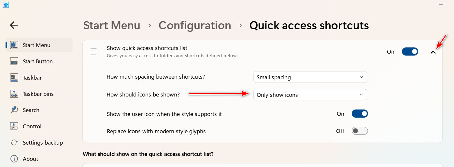Image resolution: width=454 pixels, height=167 pixels.
Task: Open the About page label
Action: (x=30, y=159)
